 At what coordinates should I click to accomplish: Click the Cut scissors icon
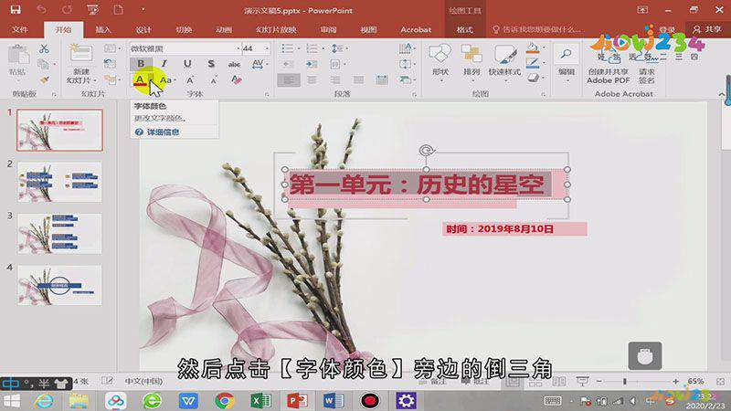click(44, 48)
